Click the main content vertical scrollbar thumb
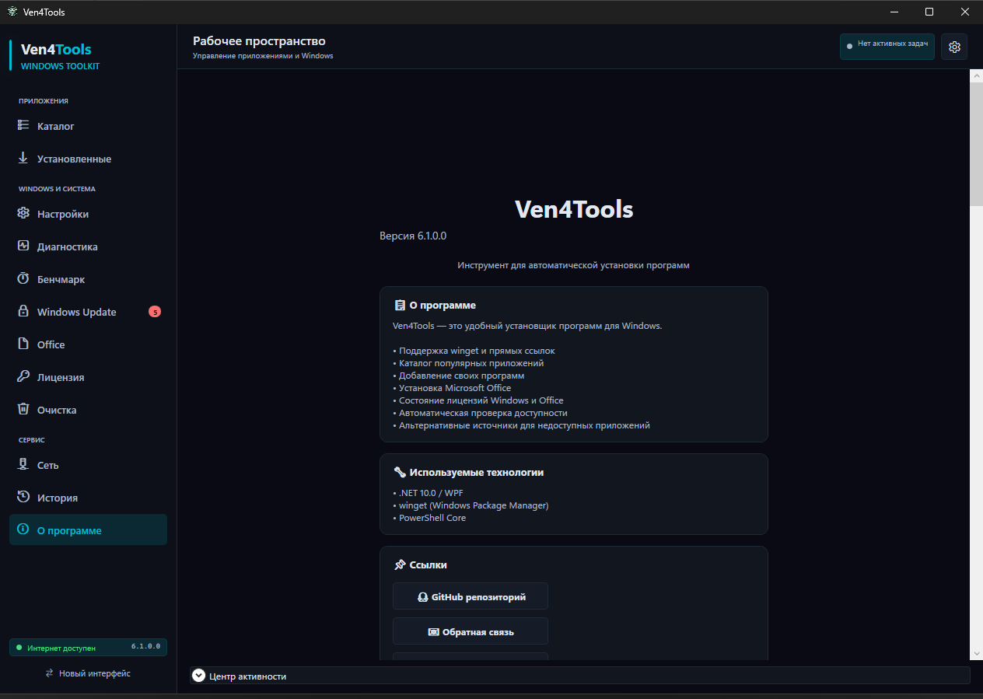This screenshot has height=699, width=983. 976,144
